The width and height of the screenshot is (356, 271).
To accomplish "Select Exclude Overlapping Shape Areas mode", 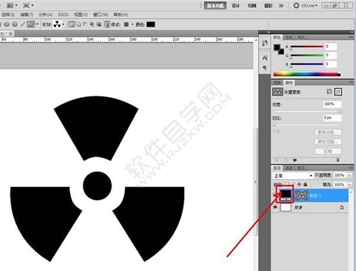I will coord(98,24).
